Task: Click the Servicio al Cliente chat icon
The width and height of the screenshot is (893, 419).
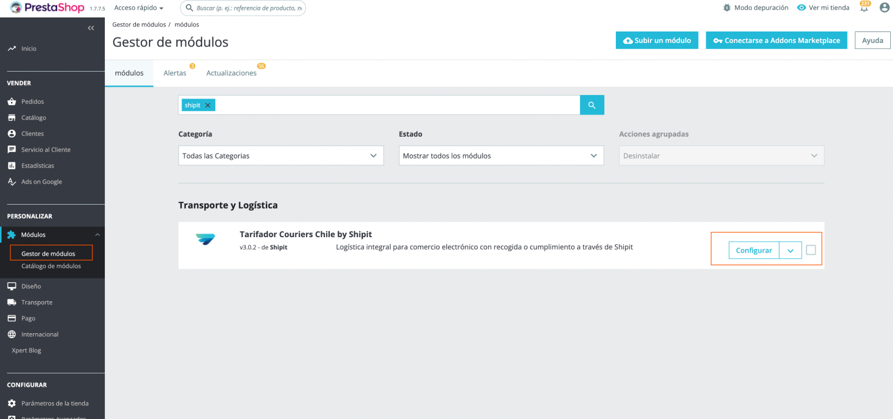Action: 12,150
